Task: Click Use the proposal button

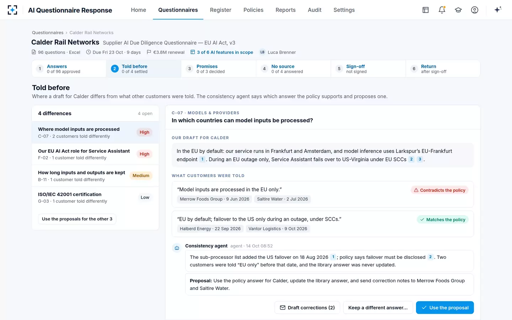Action: click(x=445, y=308)
